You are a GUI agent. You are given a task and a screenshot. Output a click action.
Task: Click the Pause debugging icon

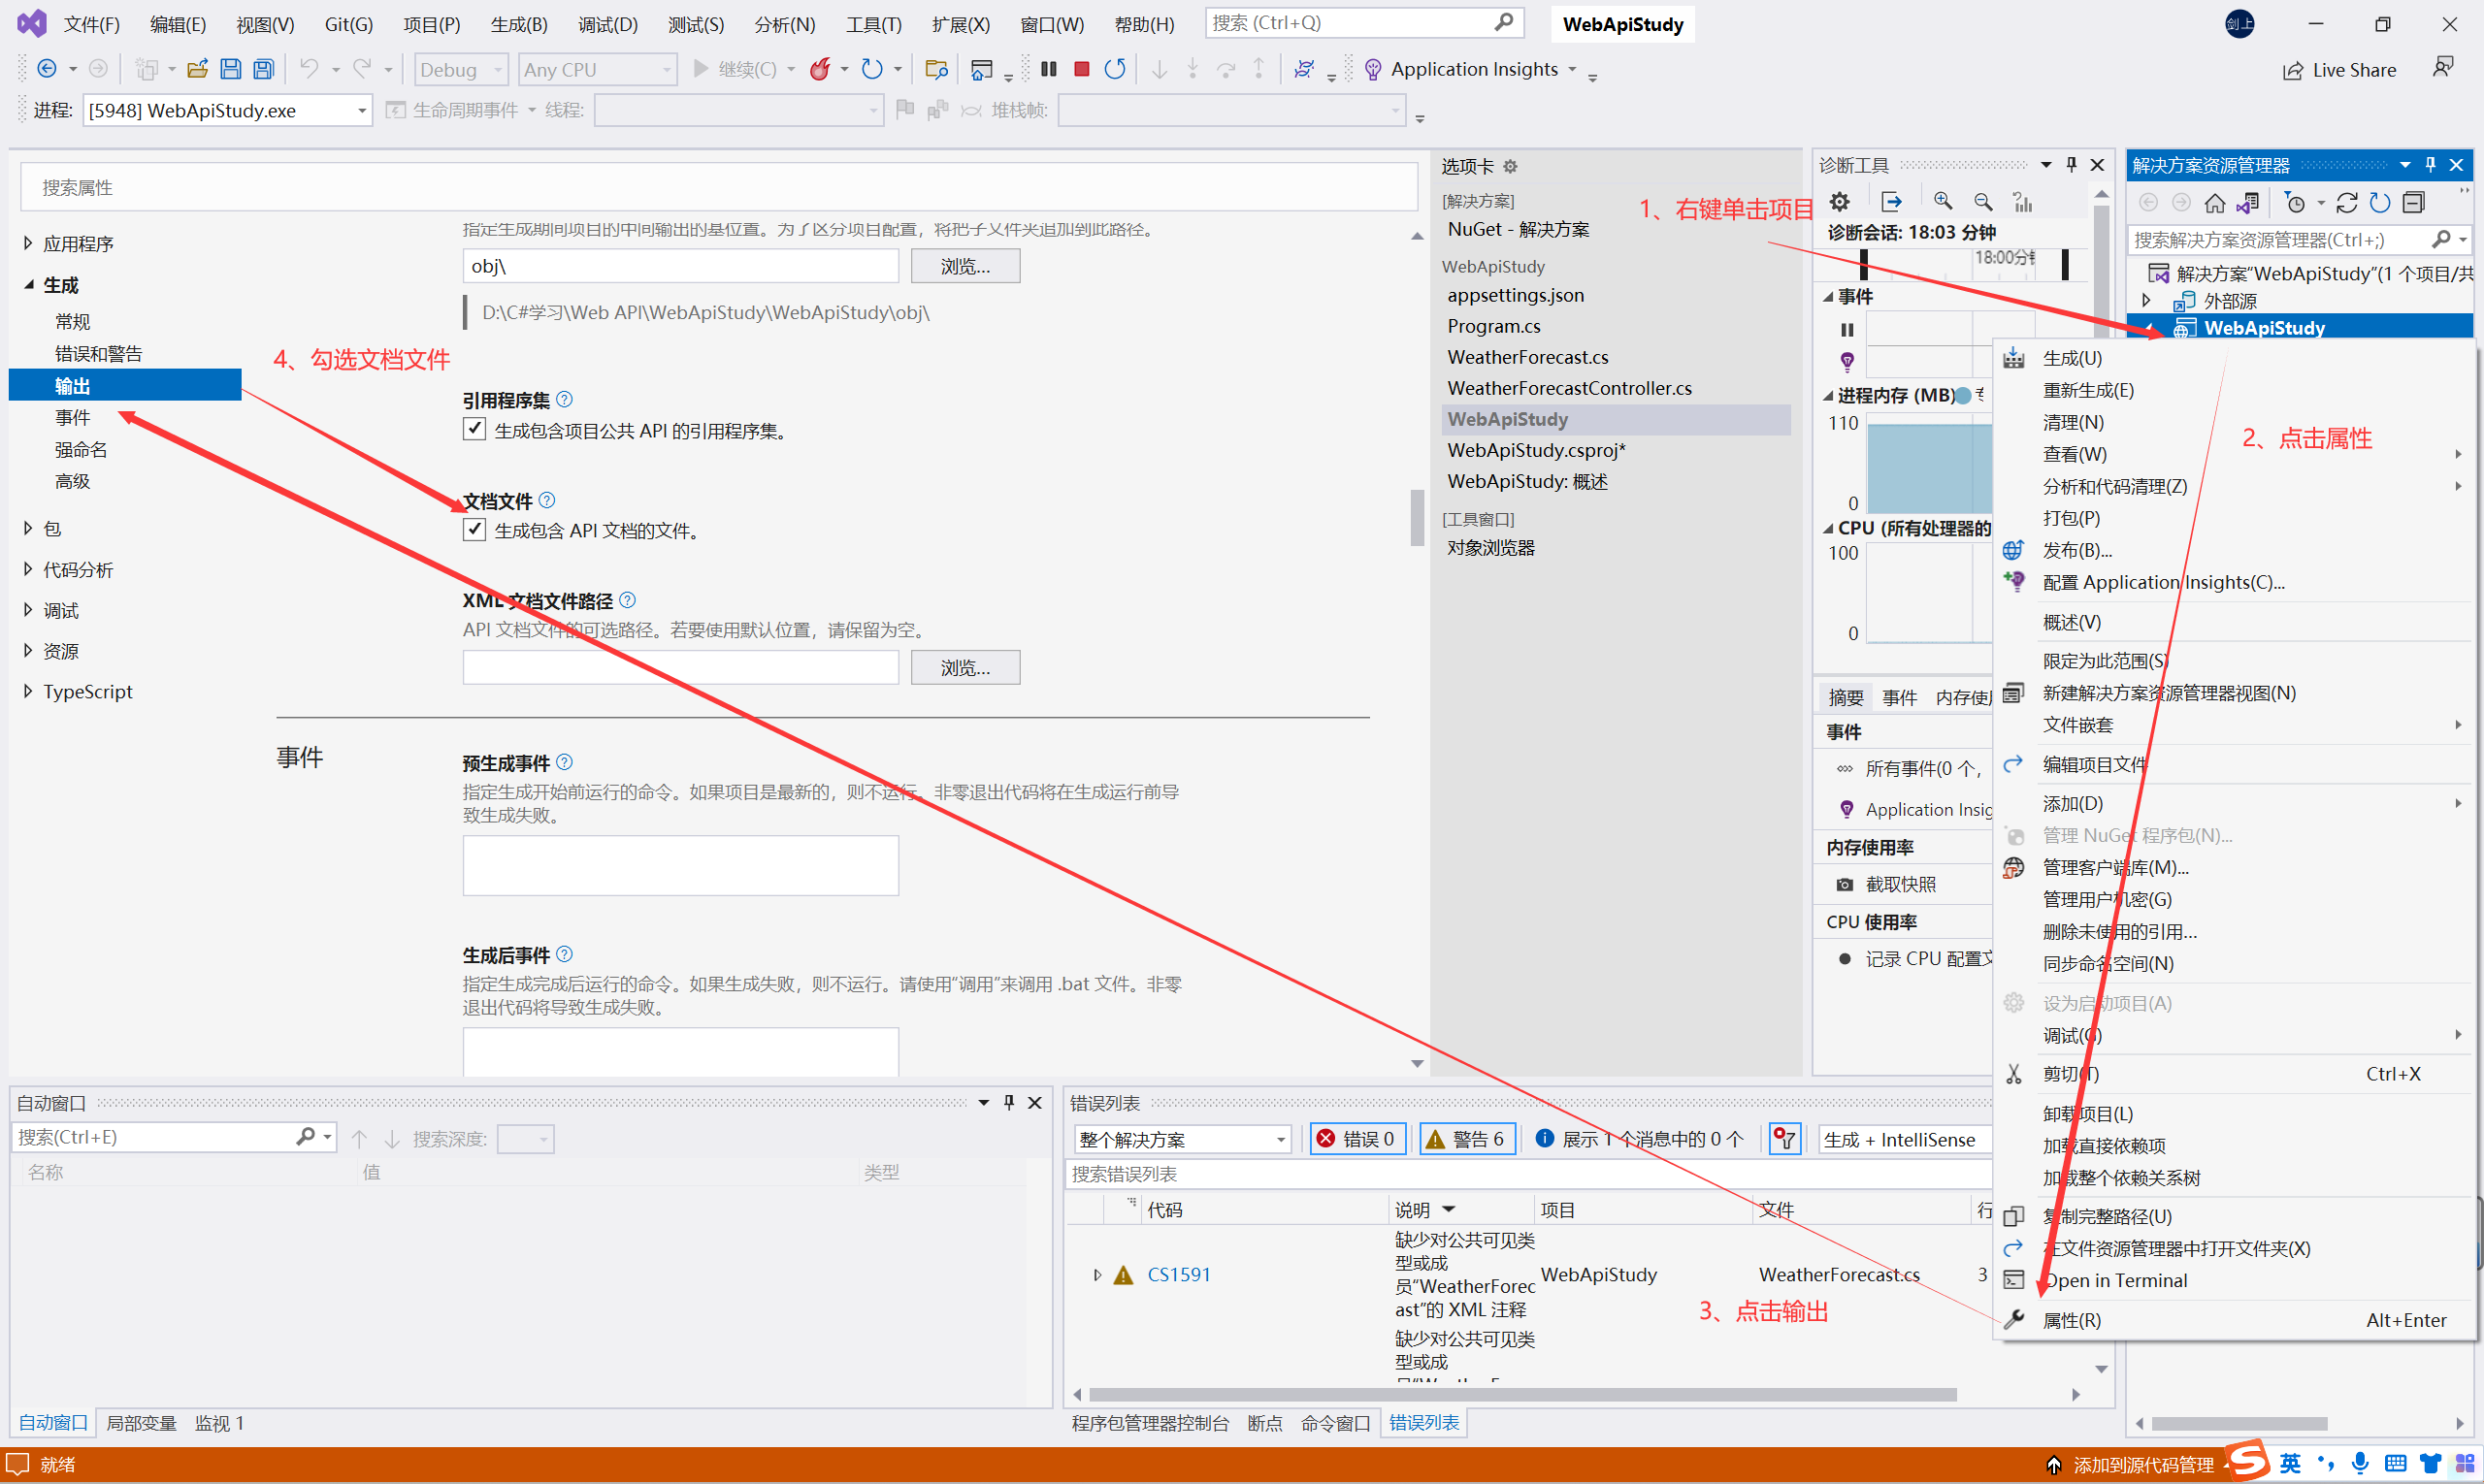1046,71
